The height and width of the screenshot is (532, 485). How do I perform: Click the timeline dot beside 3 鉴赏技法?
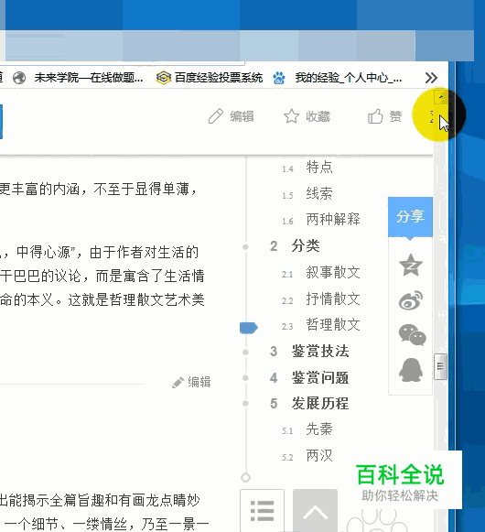point(245,353)
